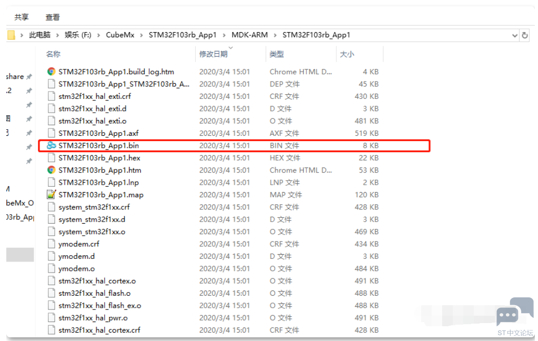Sort files by 修改日期 column header

[x=213, y=54]
